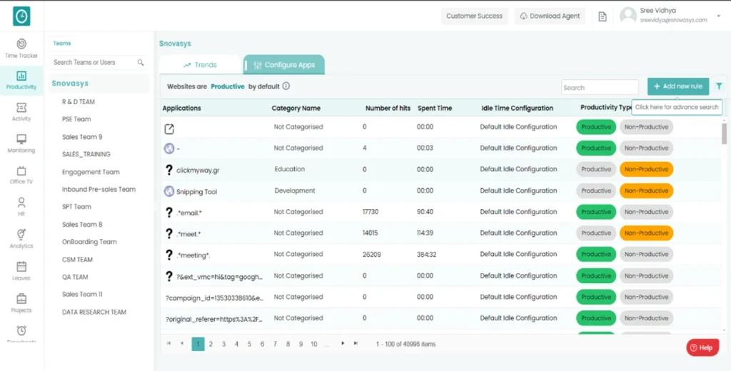Select the Teams tab in side panel
Image resolution: width=731 pixels, height=371 pixels.
[x=62, y=44]
